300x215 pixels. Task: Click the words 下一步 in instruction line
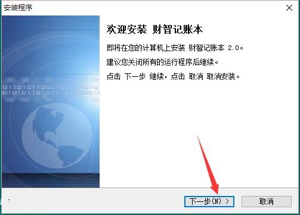(x=135, y=76)
